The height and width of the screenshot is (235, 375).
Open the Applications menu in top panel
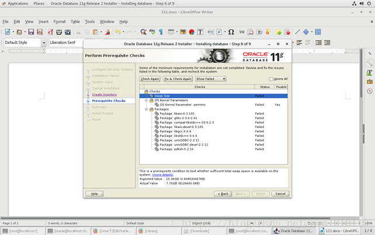click(x=18, y=4)
